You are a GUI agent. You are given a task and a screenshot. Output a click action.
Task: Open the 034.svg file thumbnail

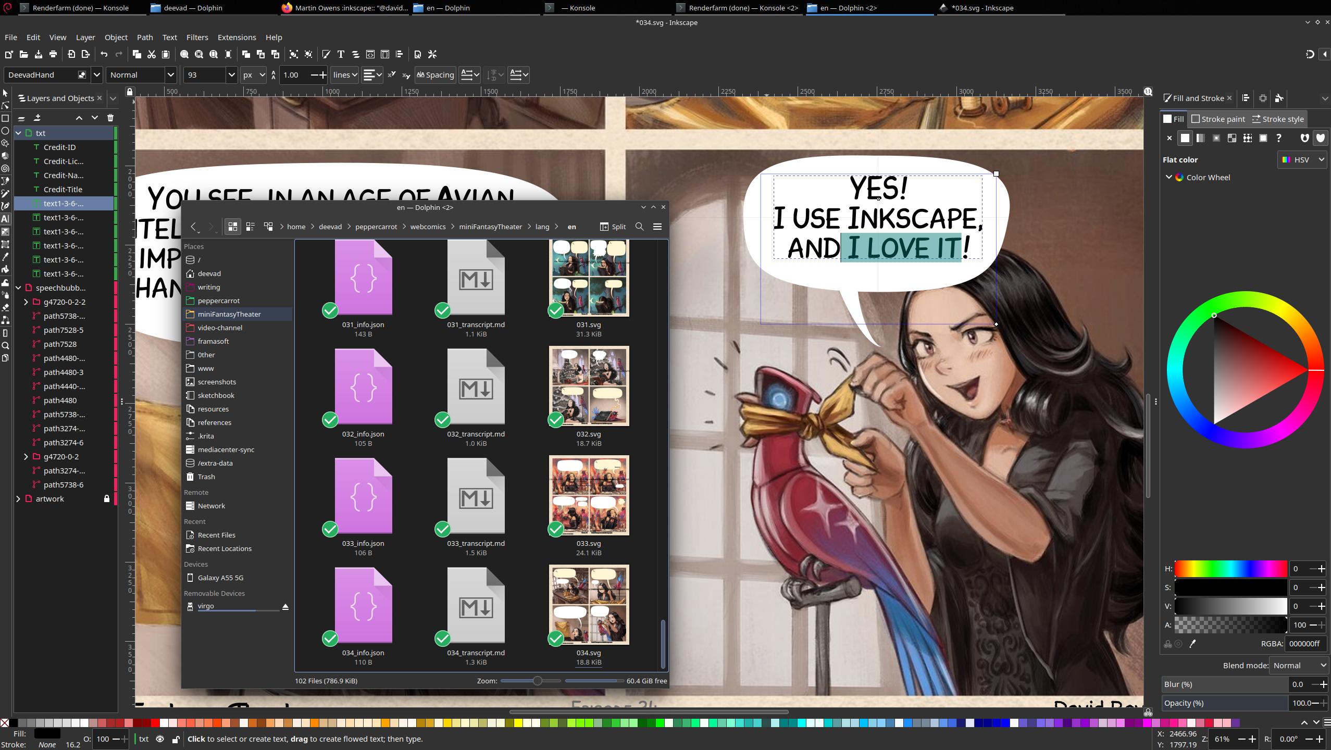click(x=588, y=605)
